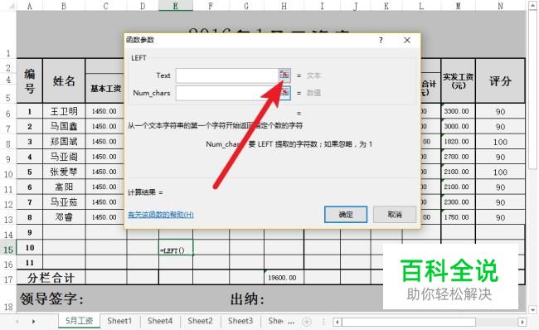Switch to the 5月工资 sheet tab
Screen dimensions: 539x330
point(79,321)
